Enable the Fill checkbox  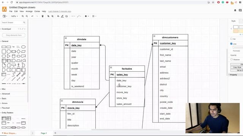(x=231, y=39)
